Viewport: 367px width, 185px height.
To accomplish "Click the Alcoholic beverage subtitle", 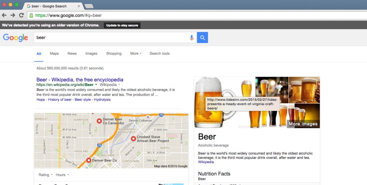I will (213, 145).
